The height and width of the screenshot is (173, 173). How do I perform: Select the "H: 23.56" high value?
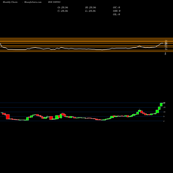click(91, 8)
